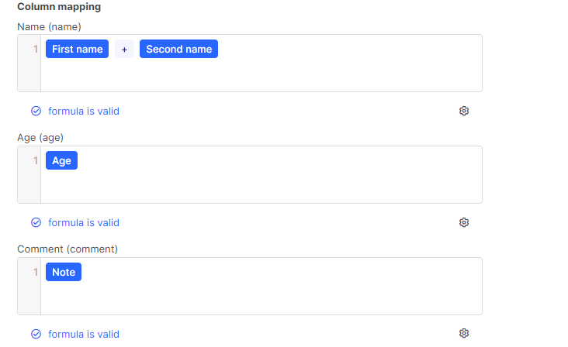Viewport: 568px width, 347px height.
Task: Click line number gutter in Comment editor
Action: click(x=29, y=287)
